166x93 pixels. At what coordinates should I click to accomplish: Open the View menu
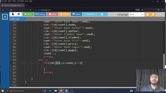coord(9,1)
